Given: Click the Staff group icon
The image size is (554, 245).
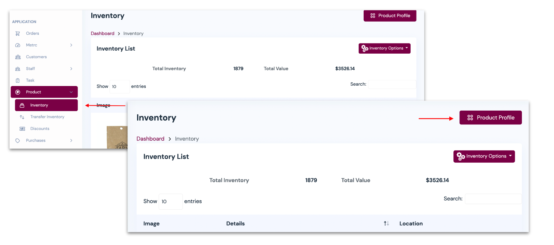Looking at the screenshot, I should coord(18,69).
